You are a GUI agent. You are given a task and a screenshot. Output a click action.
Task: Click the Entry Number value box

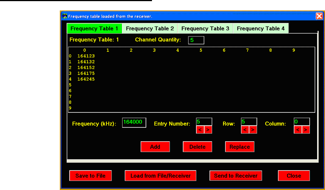[x=204, y=122]
